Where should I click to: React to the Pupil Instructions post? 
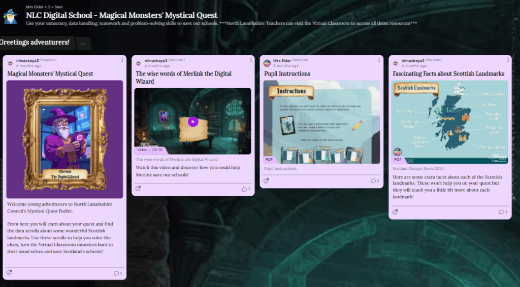click(x=266, y=181)
